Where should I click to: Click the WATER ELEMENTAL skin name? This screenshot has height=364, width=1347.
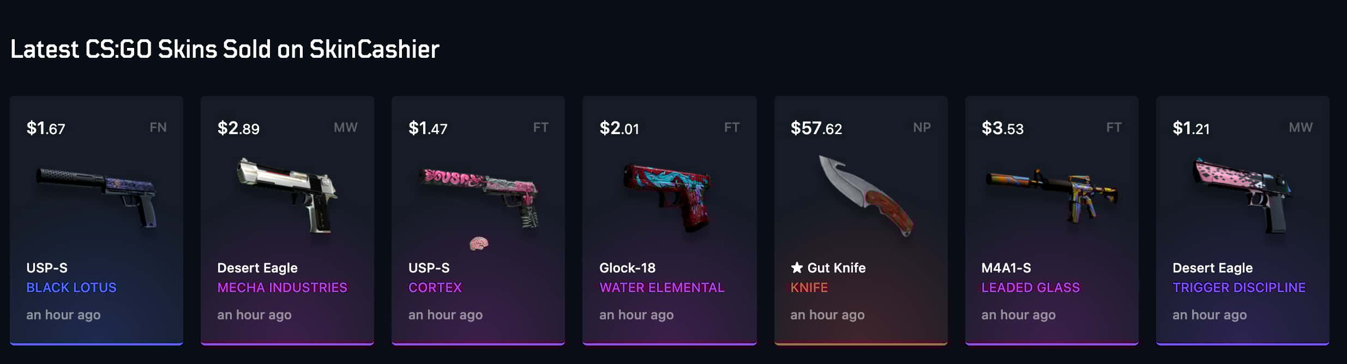(x=662, y=287)
